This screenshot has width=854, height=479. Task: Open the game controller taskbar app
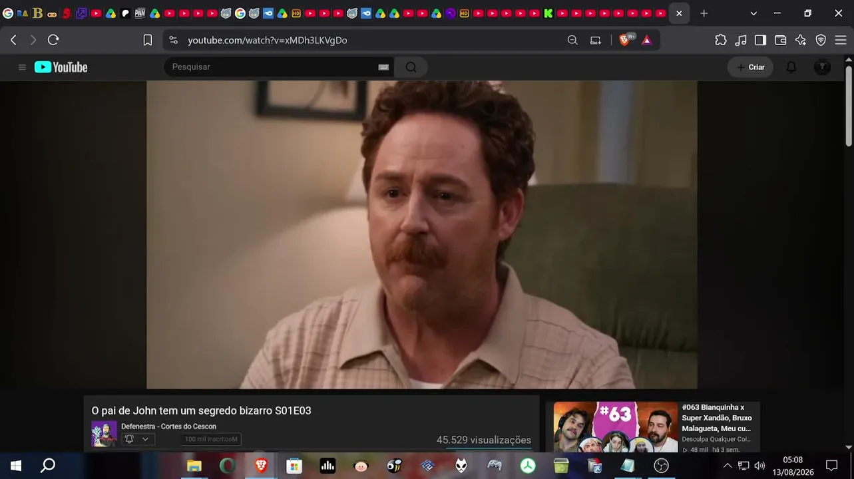click(x=495, y=466)
